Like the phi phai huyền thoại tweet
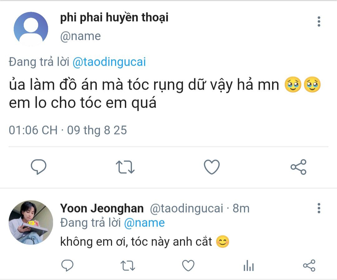337x280 pixels. [x=212, y=167]
